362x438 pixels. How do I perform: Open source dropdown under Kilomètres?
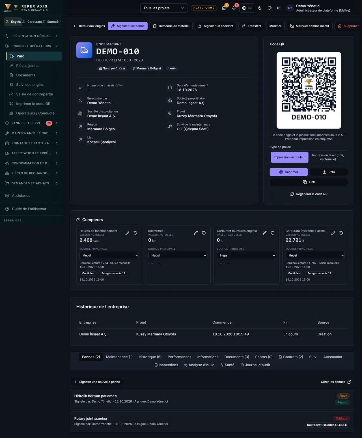point(178,255)
